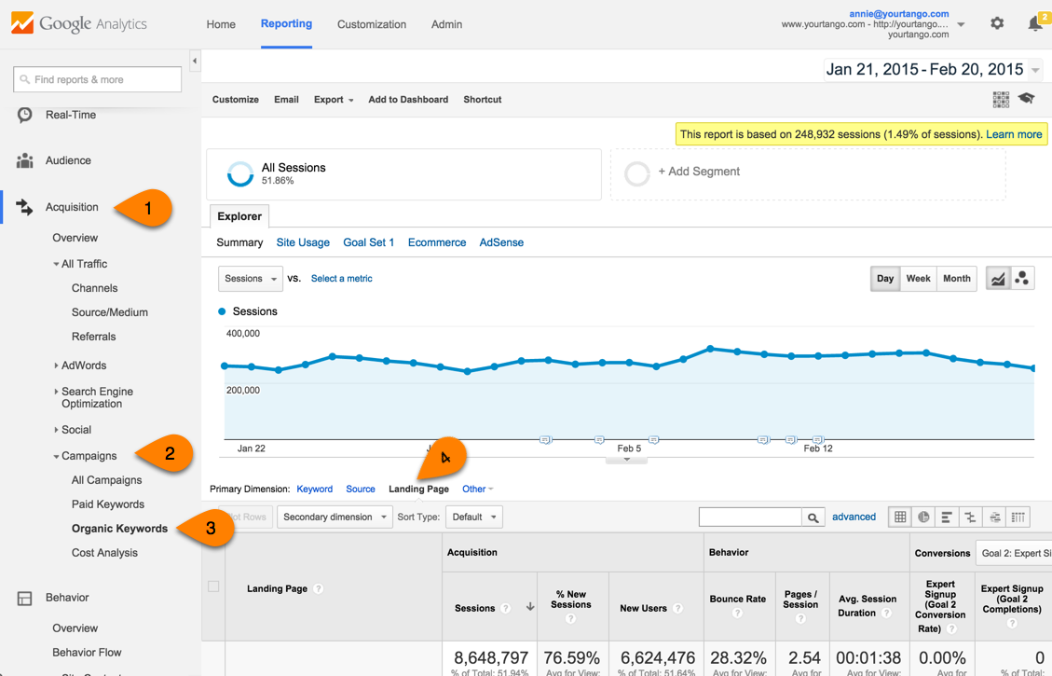Click the settings gear icon
Image resolution: width=1052 pixels, height=676 pixels.
pos(997,23)
